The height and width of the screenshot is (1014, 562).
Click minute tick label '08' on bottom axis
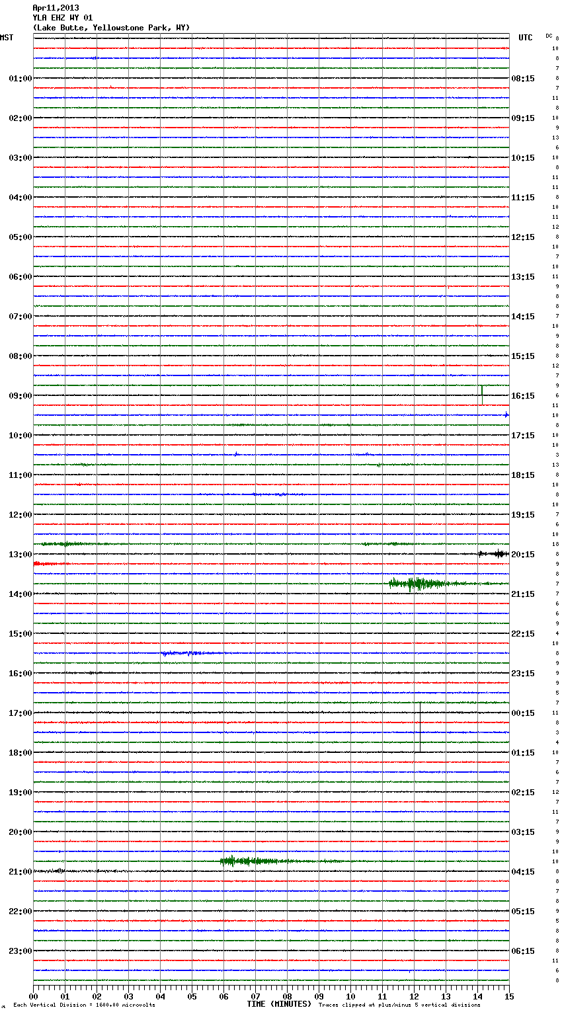coord(288,996)
